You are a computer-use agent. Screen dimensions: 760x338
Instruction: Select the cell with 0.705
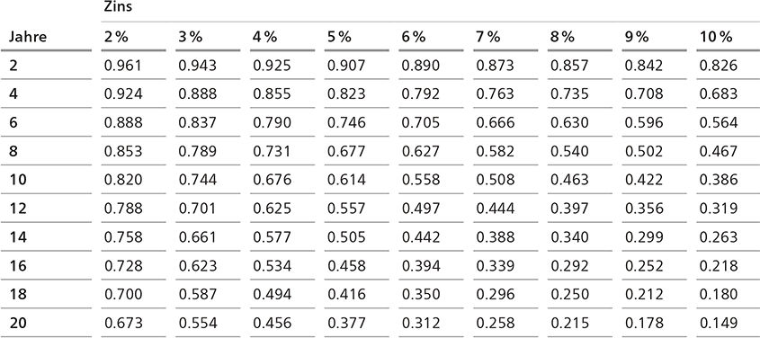tap(421, 122)
